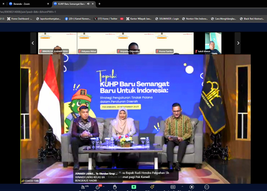This screenshot has height=191, width=267.
Task: Raise hand using the hand icon
Action: pyautogui.click(x=115, y=187)
